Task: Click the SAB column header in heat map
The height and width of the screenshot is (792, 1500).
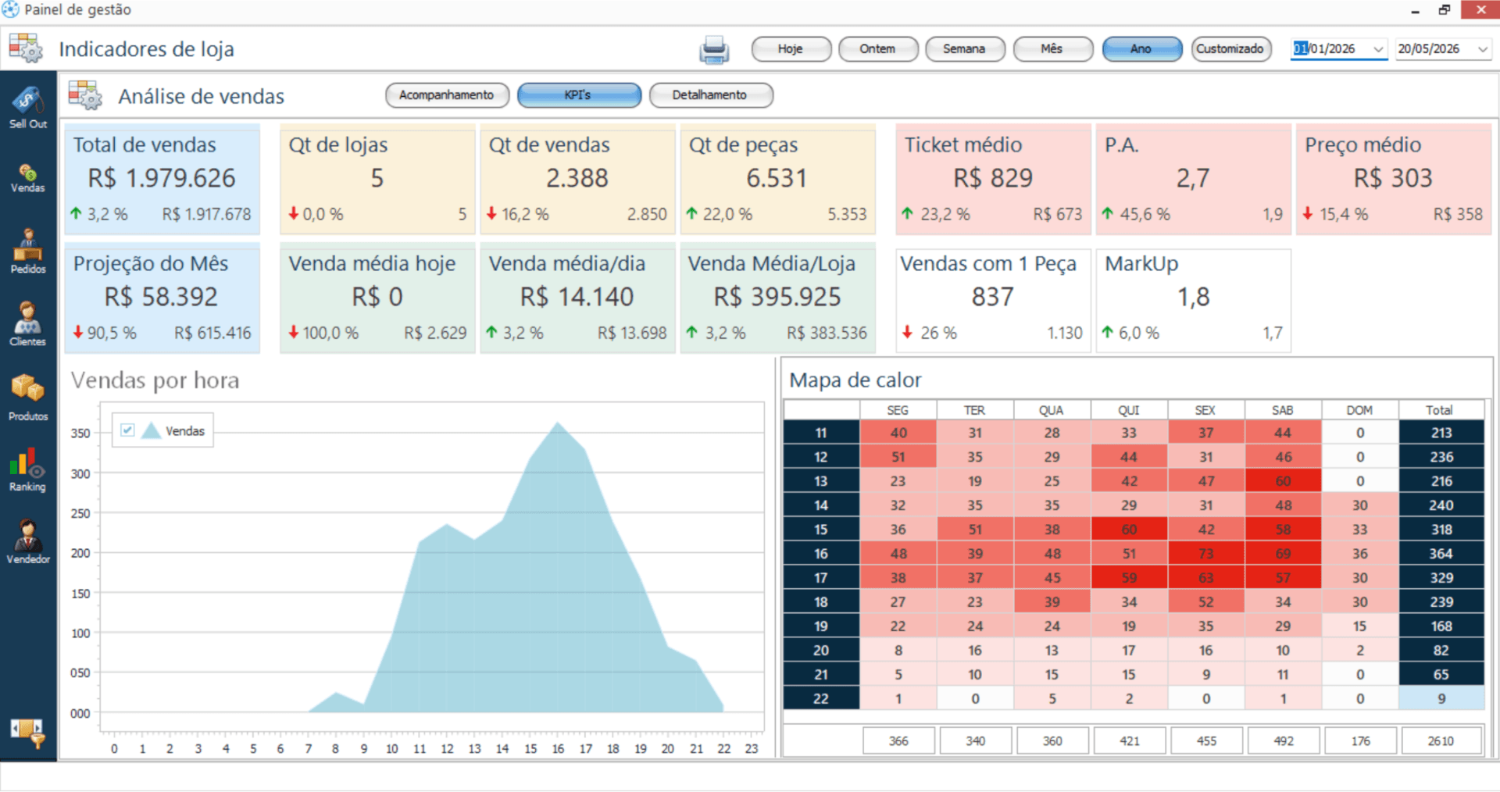Action: point(1283,410)
